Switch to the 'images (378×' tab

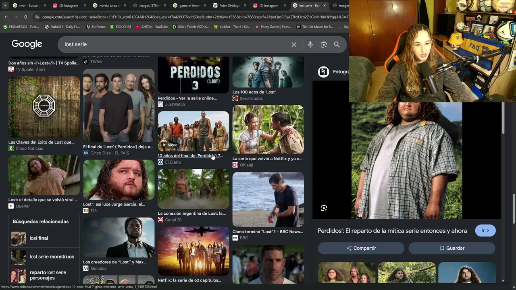pyautogui.click(x=149, y=6)
